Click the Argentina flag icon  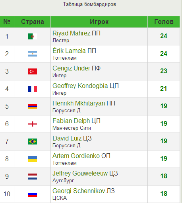(33, 54)
